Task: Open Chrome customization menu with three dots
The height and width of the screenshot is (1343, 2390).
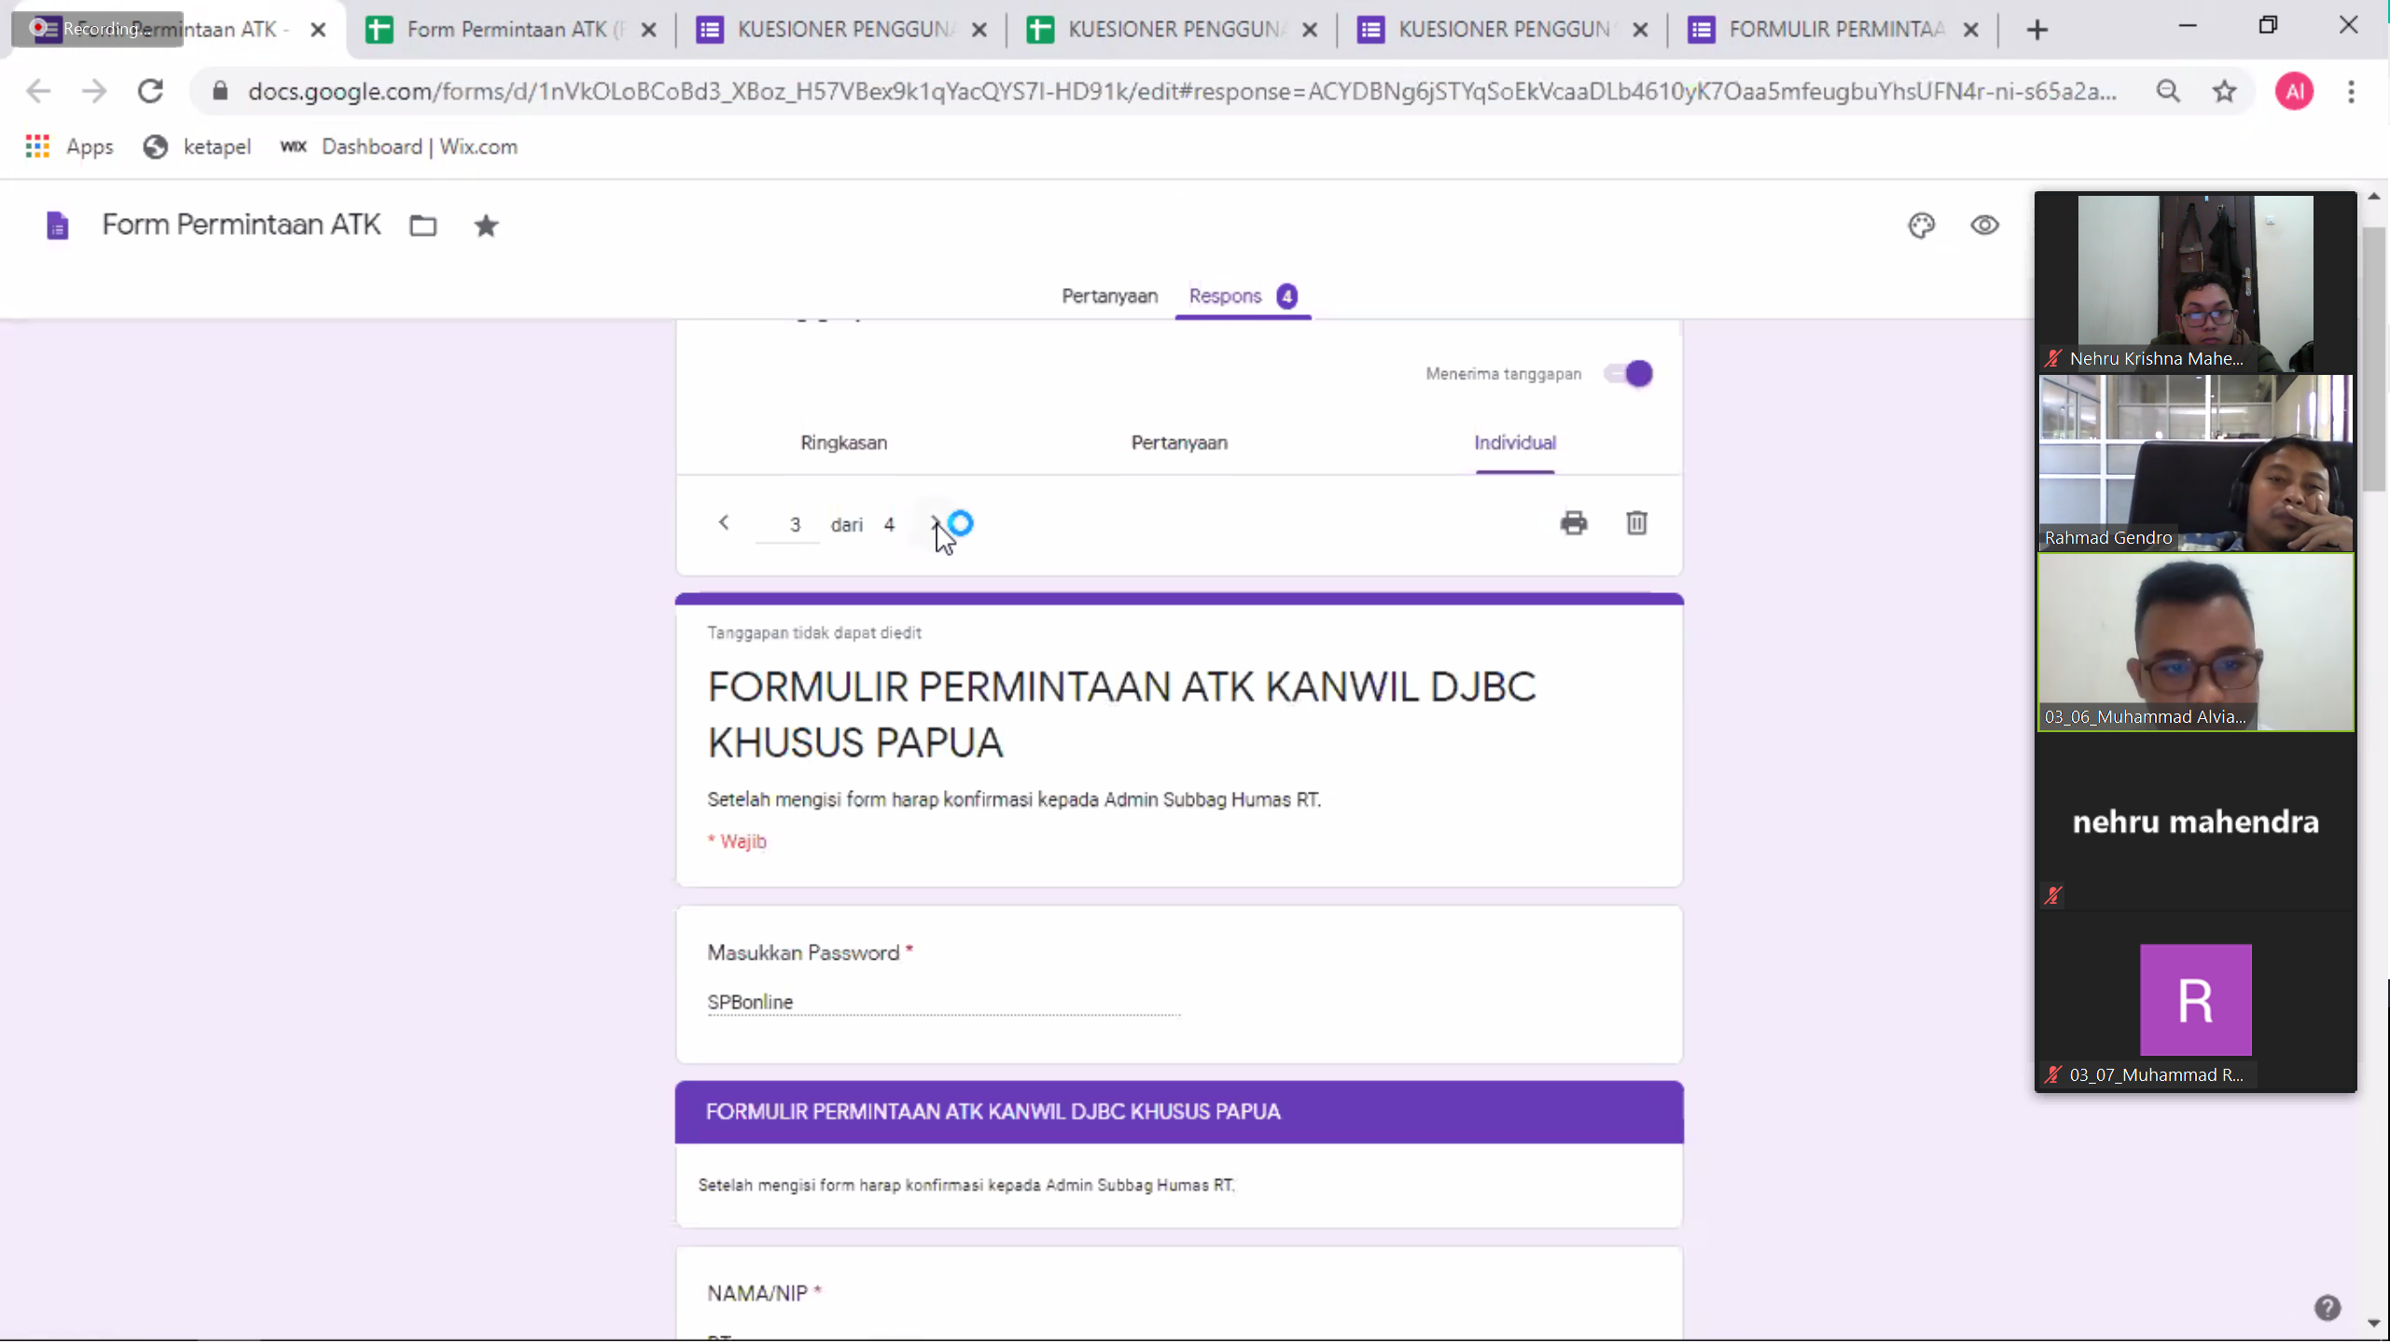Action: tap(2352, 90)
